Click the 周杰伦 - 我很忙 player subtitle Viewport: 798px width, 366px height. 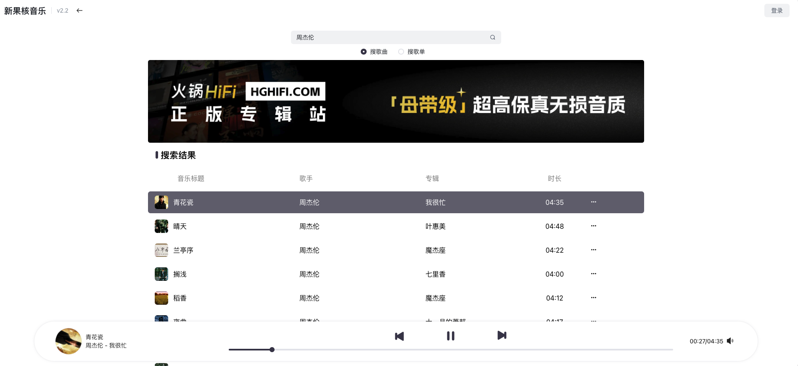[106, 345]
